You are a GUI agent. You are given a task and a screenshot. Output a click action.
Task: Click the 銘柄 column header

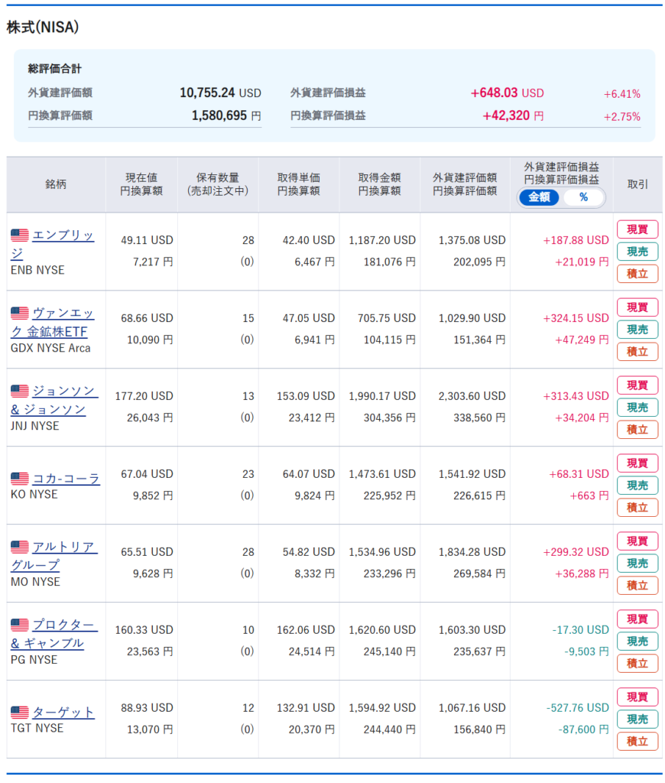click(x=56, y=184)
